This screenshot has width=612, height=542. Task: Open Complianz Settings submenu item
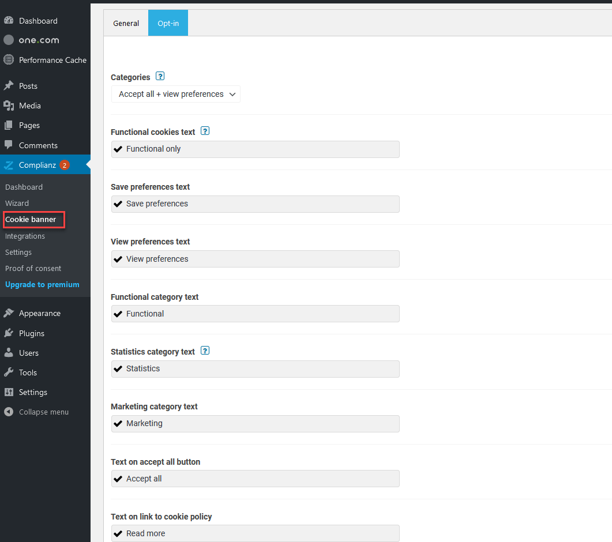tap(18, 252)
